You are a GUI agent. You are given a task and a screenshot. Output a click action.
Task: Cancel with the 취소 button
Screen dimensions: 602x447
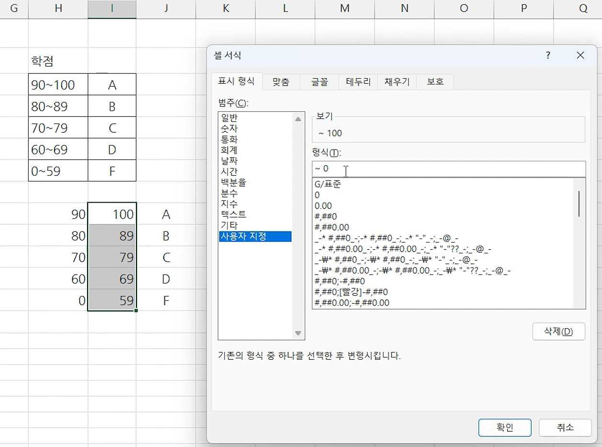click(565, 428)
